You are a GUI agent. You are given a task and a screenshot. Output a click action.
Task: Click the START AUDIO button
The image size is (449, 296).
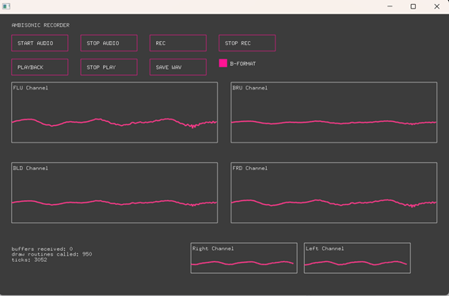point(40,44)
